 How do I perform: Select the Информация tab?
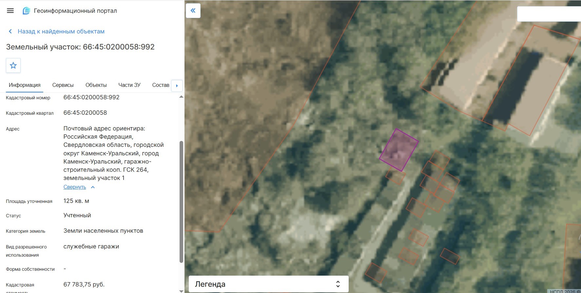coord(25,85)
